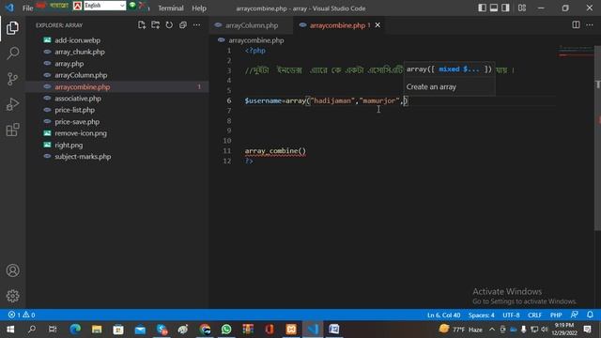Close the arraycombine.php tab
This screenshot has width=601, height=338.
(378, 25)
